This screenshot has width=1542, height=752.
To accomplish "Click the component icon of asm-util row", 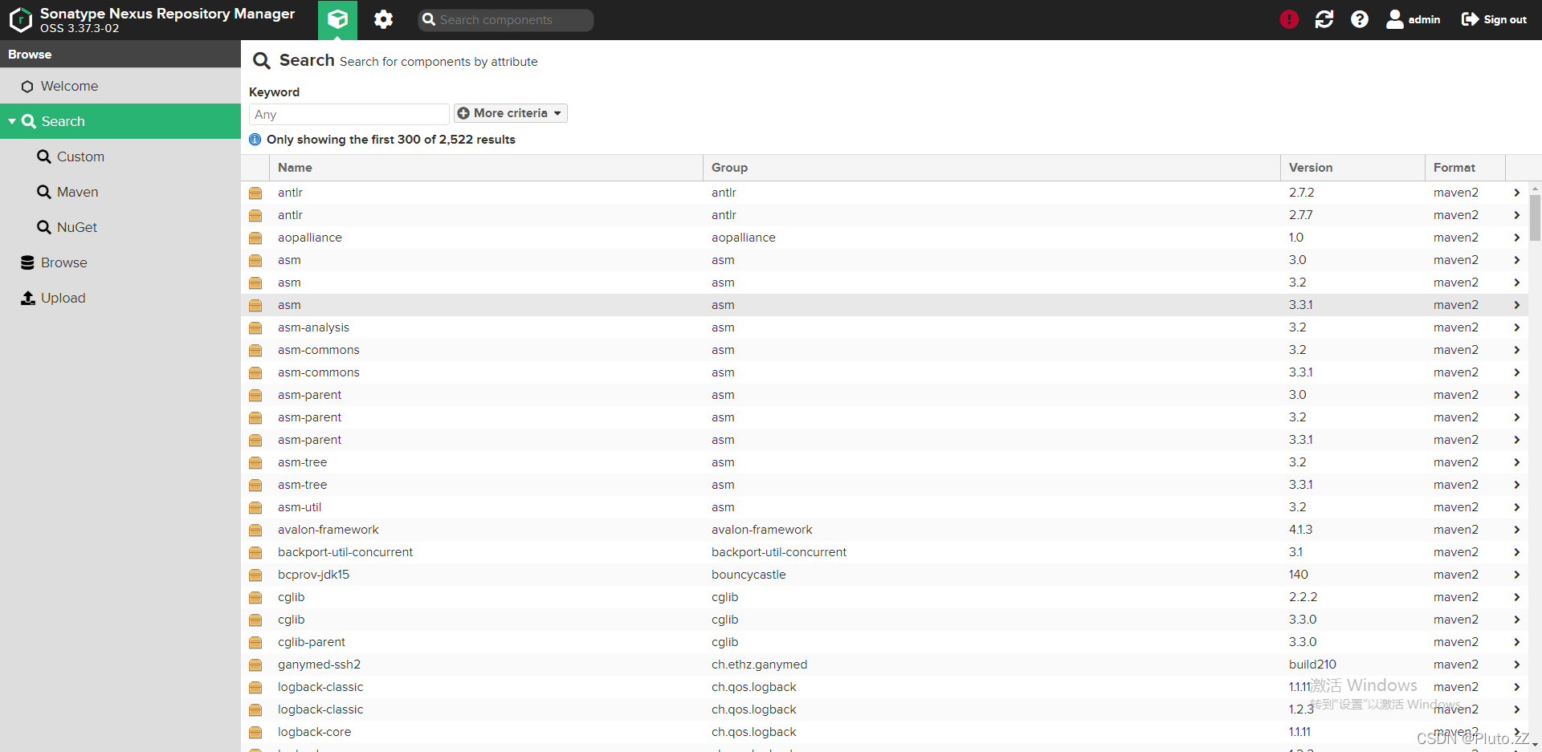I will point(255,507).
